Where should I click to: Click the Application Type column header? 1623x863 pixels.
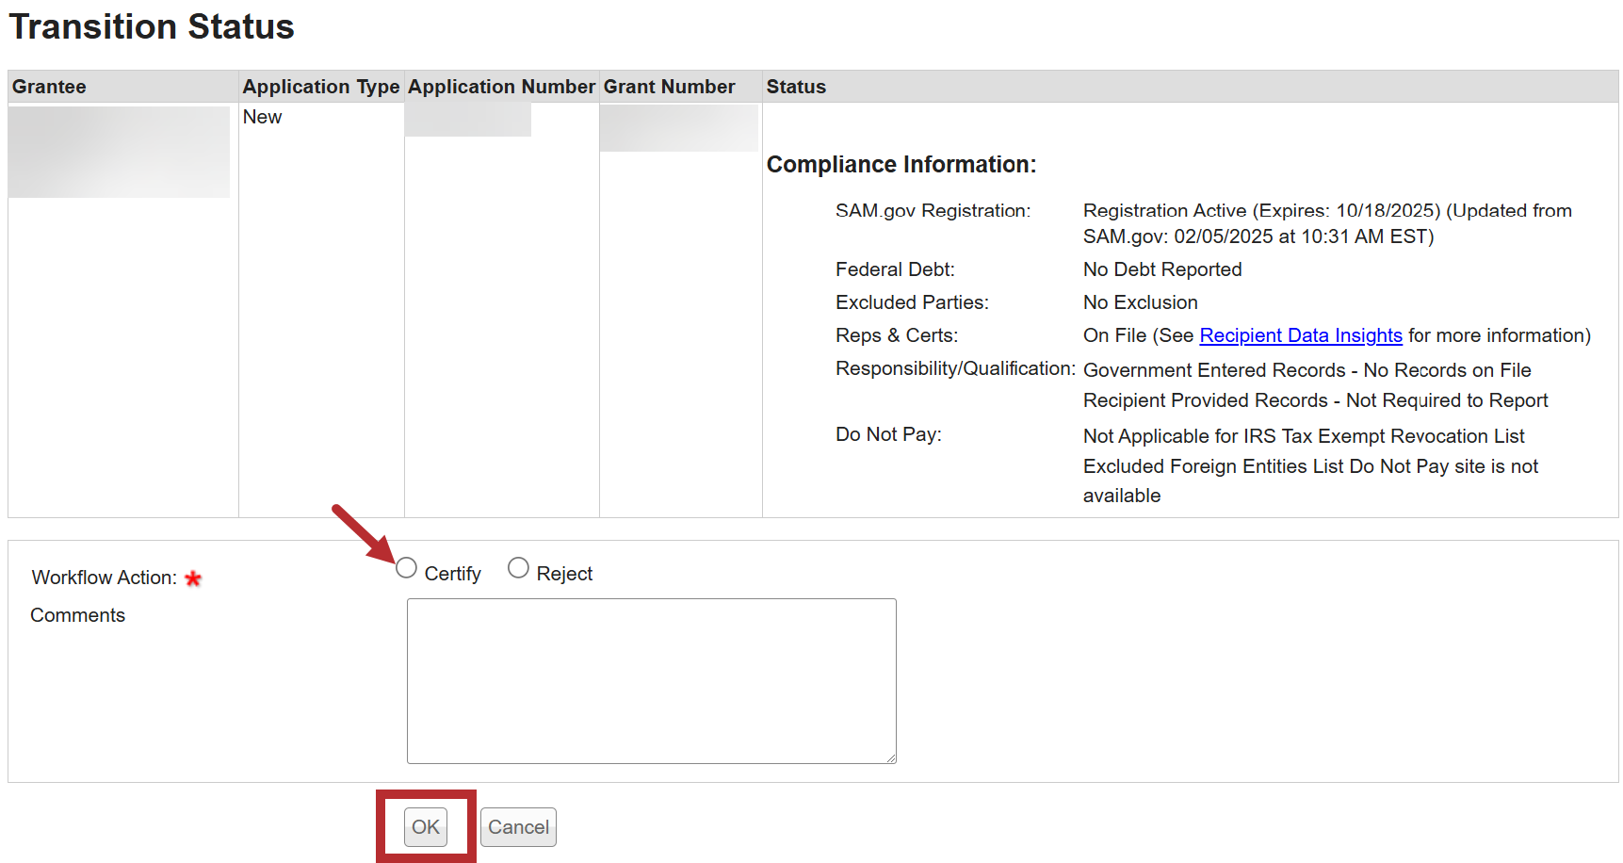click(x=320, y=87)
